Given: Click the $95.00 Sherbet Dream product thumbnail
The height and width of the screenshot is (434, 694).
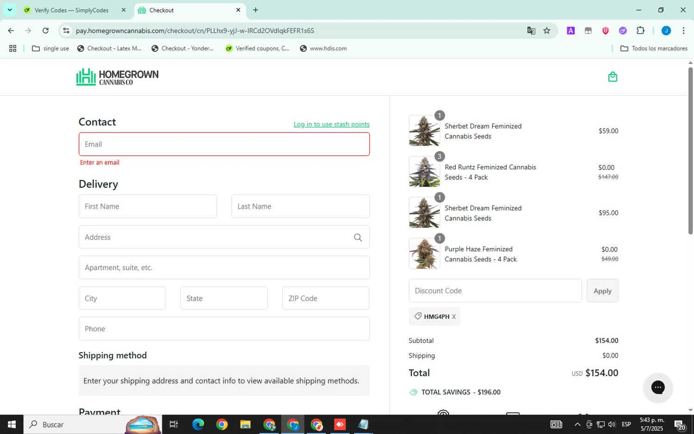Looking at the screenshot, I should (424, 213).
